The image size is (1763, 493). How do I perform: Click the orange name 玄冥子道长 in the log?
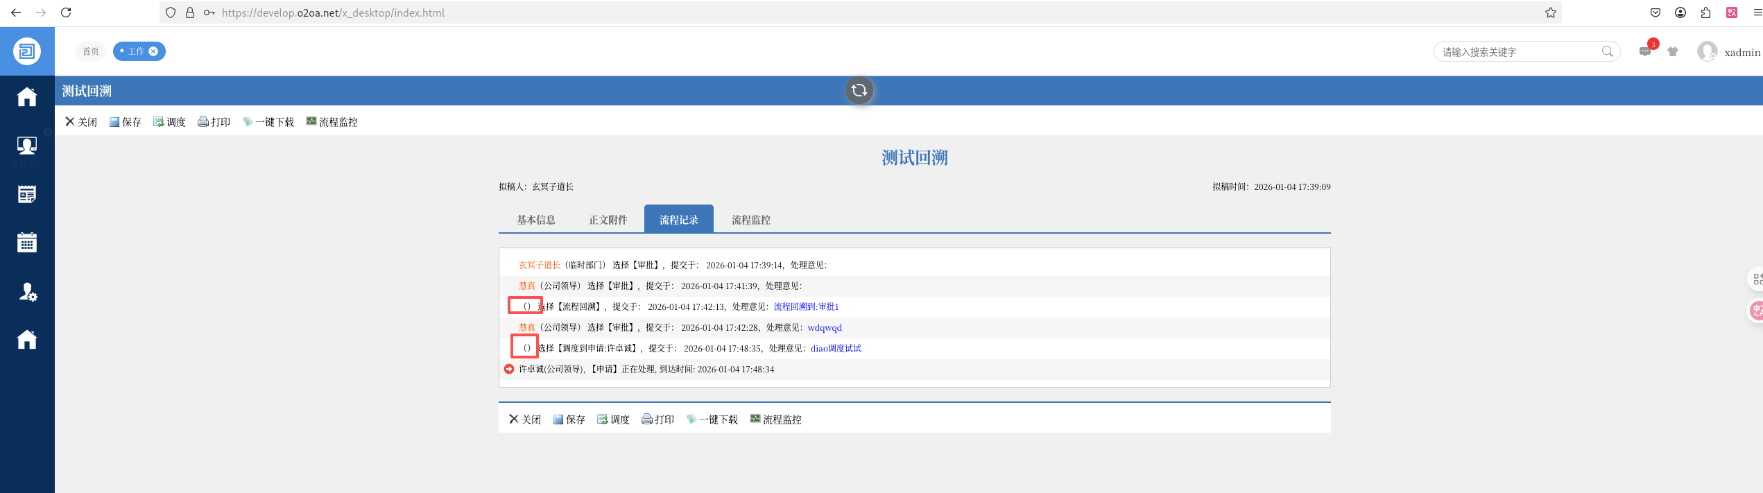click(540, 265)
